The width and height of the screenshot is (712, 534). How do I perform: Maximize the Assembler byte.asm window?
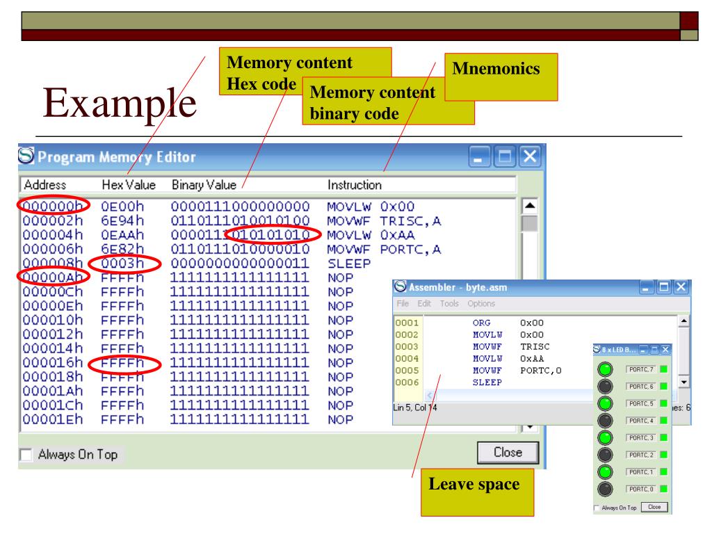663,287
